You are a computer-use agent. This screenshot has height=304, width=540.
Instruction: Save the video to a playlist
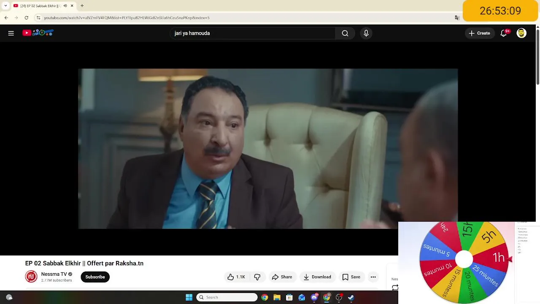pyautogui.click(x=351, y=277)
